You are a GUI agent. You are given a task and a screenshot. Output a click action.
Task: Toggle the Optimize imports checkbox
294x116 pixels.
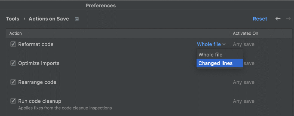[x=13, y=63]
